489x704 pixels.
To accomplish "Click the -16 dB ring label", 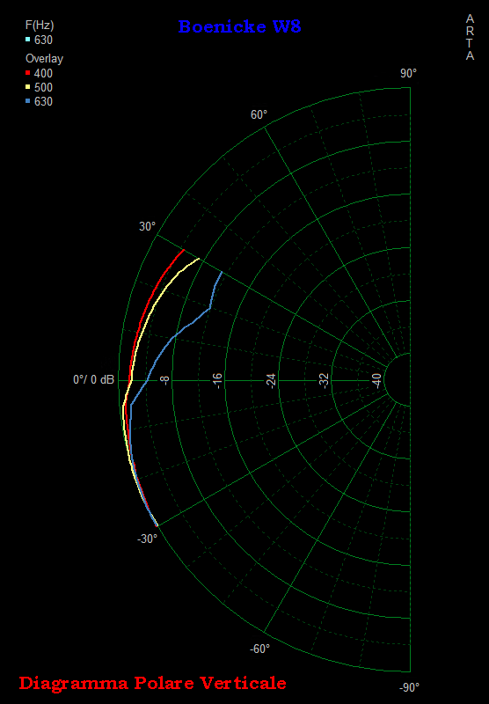I will pos(217,381).
